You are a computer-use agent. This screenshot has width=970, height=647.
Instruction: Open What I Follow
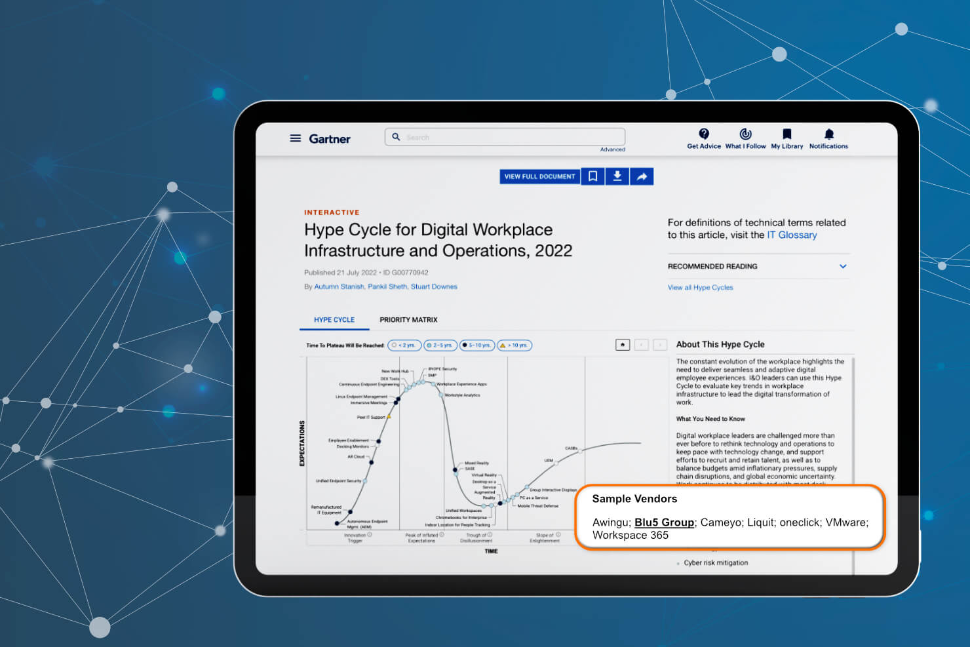point(745,134)
